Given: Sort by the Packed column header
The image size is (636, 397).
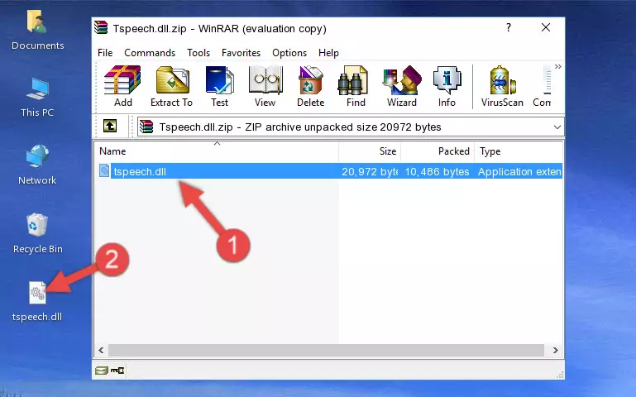Looking at the screenshot, I should click(x=438, y=151).
